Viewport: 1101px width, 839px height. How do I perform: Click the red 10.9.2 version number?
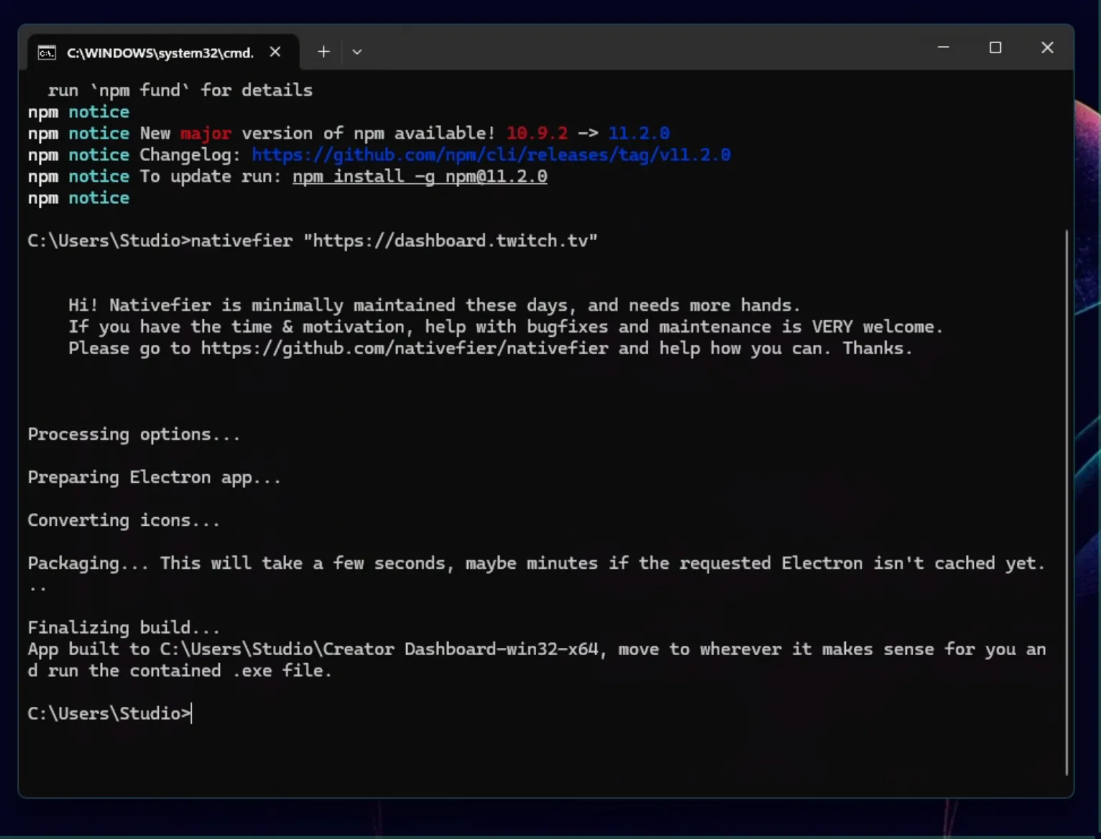[x=537, y=133]
